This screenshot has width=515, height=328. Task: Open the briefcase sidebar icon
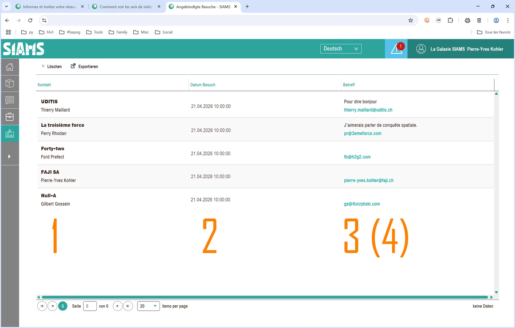(x=10, y=117)
